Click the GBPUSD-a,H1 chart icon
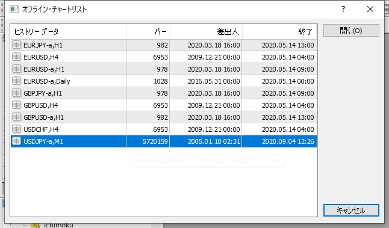Image resolution: width=389 pixels, height=228 pixels. pyautogui.click(x=16, y=117)
